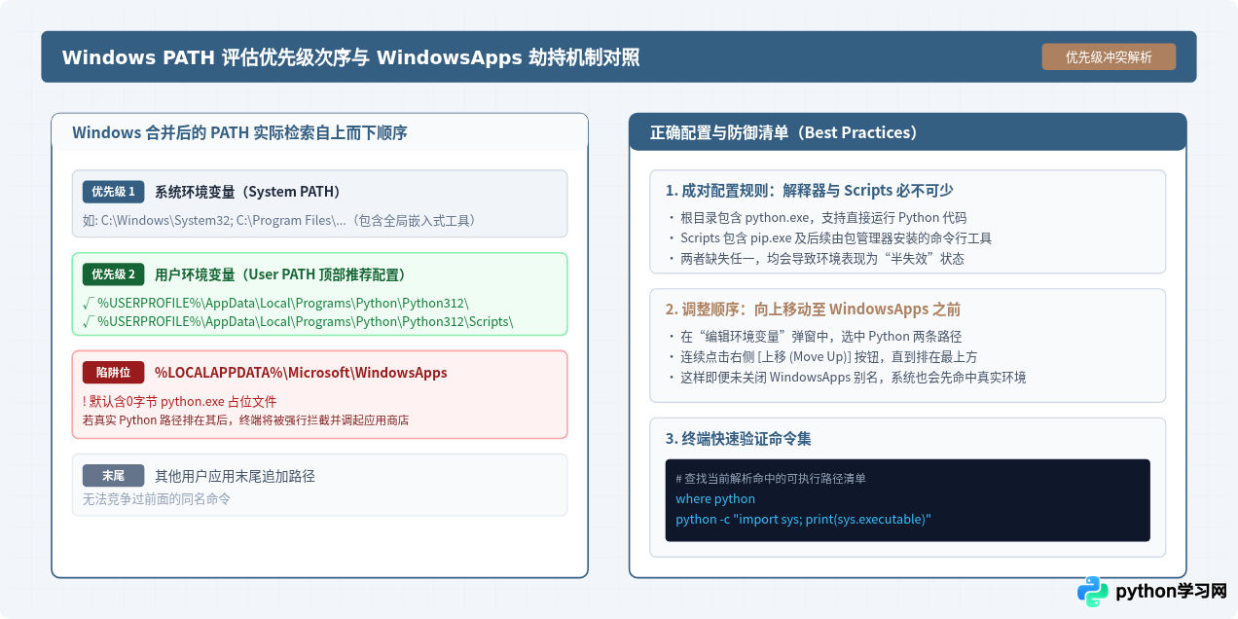Click the bullet 连续点击右侧 [上移 (Move Up)] 按钮
This screenshot has width=1238, height=619.
[x=821, y=357]
